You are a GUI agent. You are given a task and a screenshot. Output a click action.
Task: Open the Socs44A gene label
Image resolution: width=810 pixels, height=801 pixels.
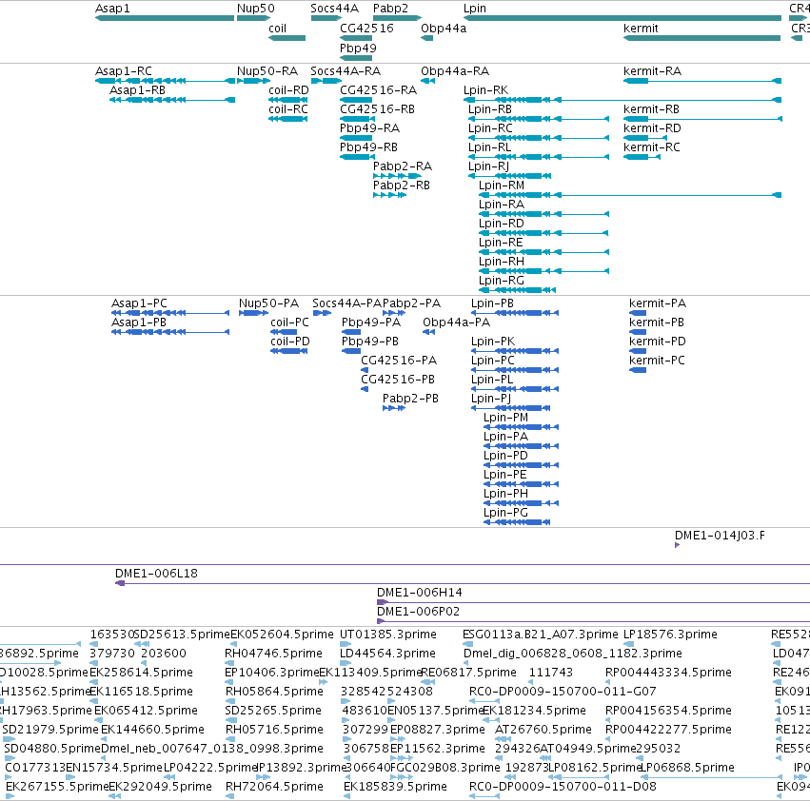click(334, 9)
